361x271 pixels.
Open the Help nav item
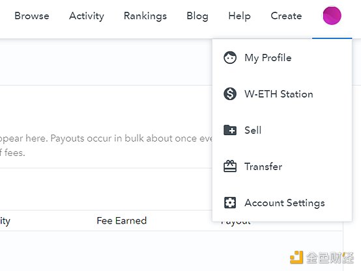tap(239, 16)
